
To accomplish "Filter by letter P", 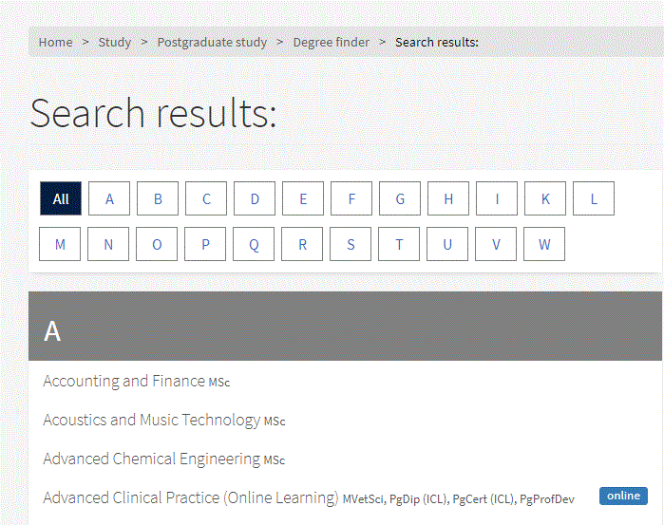I will click(x=205, y=244).
